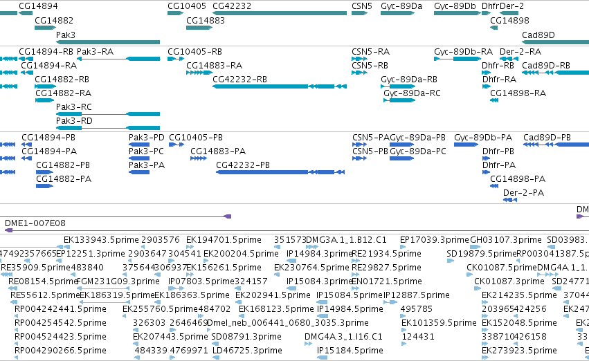
Task: Select the Cad89D gene label
Action: tap(538, 35)
